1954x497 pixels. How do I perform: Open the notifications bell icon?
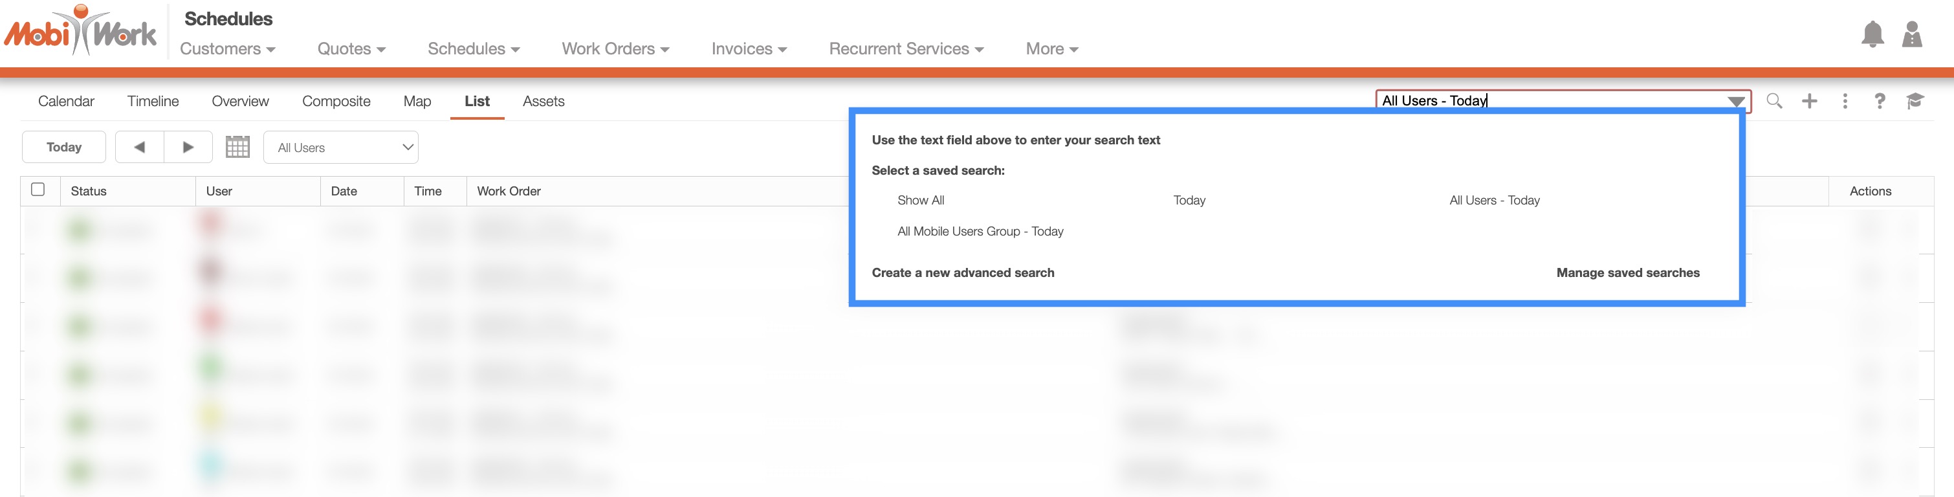(1872, 35)
